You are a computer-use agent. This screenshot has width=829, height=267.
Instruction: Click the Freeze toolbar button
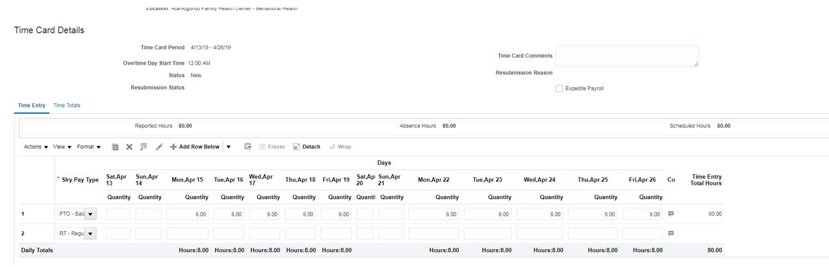pos(272,147)
